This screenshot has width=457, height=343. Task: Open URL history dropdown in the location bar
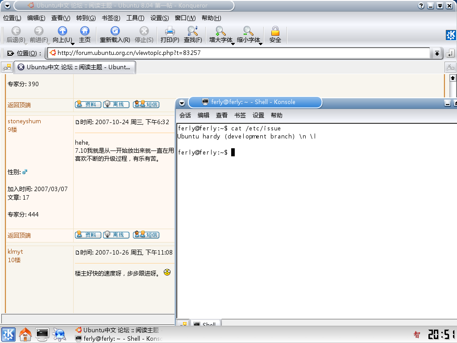point(437,53)
